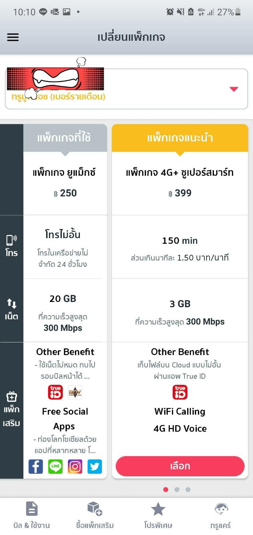Viewport: 253px width, 535px height.
Task: Open ซื้อแพ็กเสริม tab
Action: pos(95,515)
